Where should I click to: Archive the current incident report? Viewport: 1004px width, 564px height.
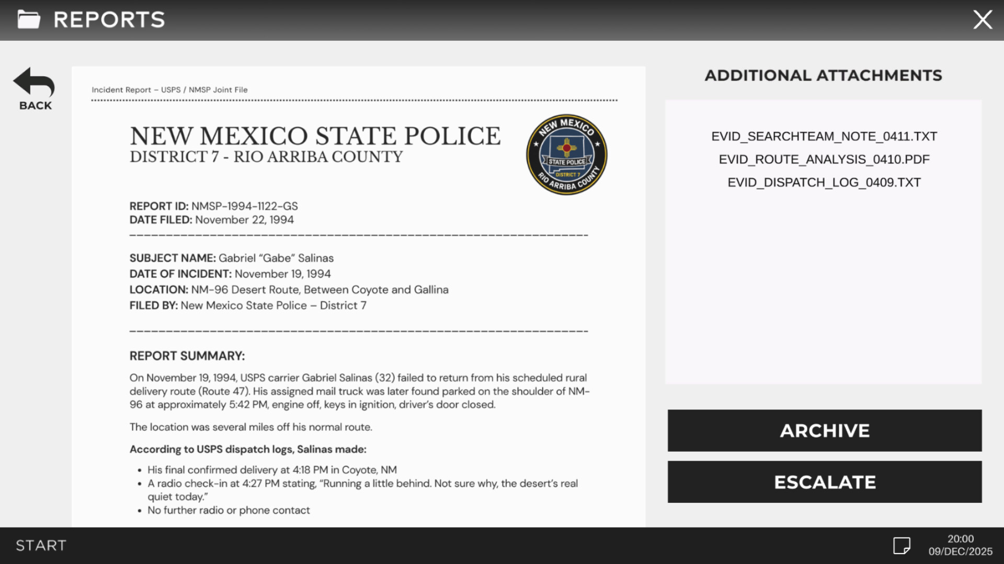[824, 430]
